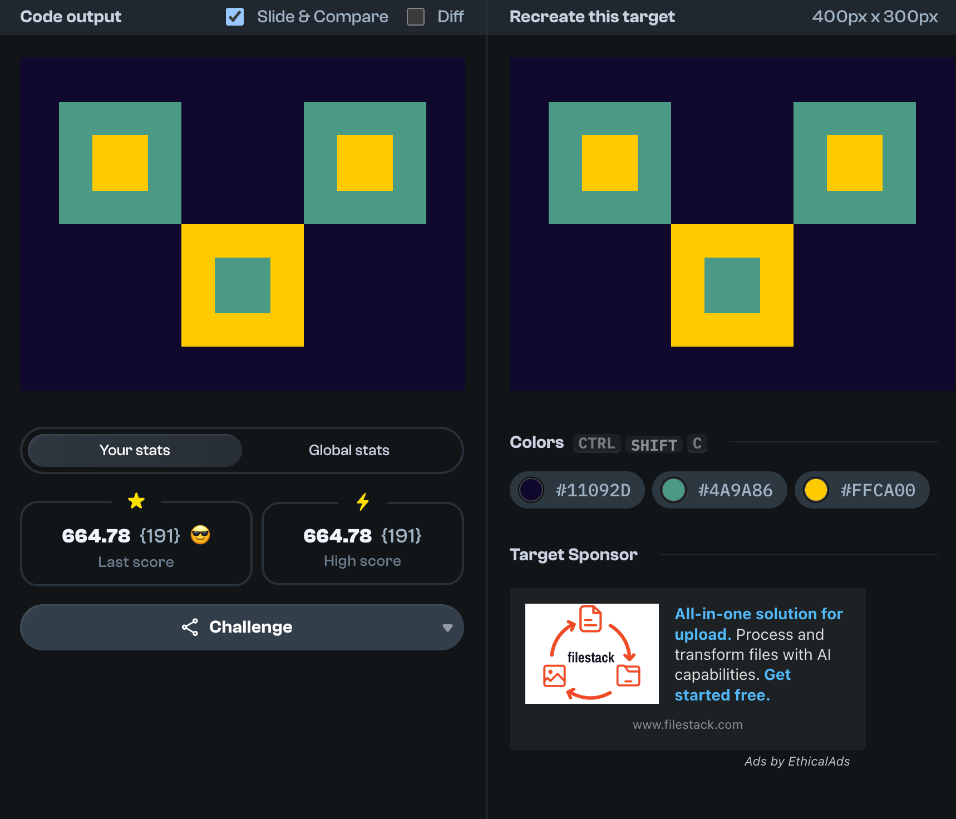Click the CTRL key badge beside Colors
956x819 pixels.
click(597, 443)
